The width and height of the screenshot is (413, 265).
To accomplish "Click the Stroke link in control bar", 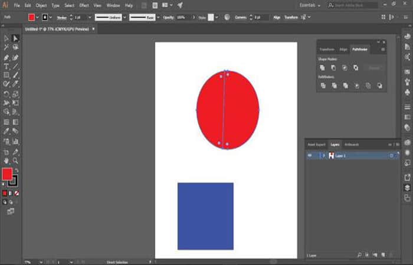I will (x=61, y=18).
